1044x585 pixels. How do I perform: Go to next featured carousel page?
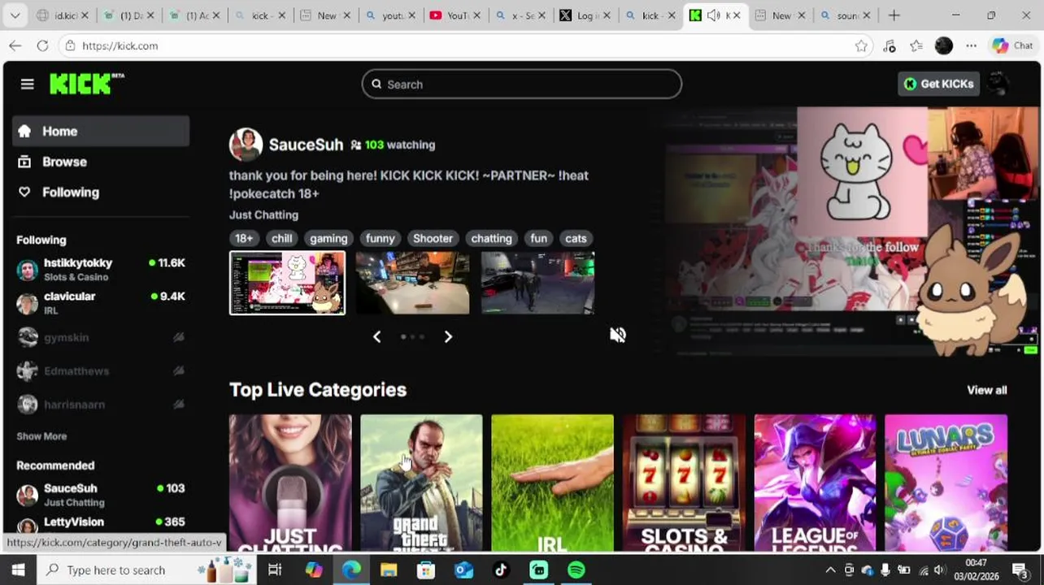pyautogui.click(x=448, y=336)
